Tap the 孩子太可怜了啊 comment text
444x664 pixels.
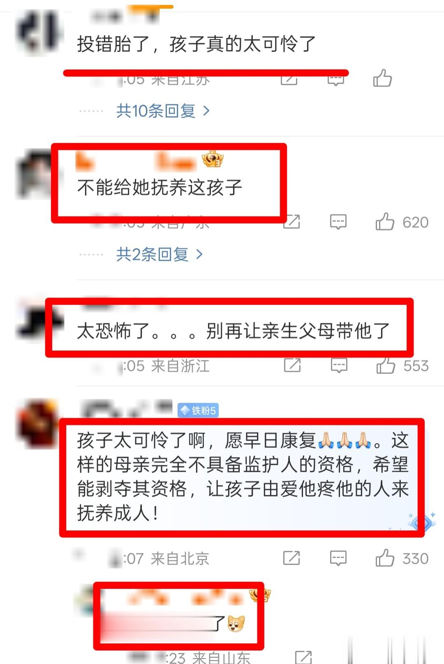(x=243, y=477)
